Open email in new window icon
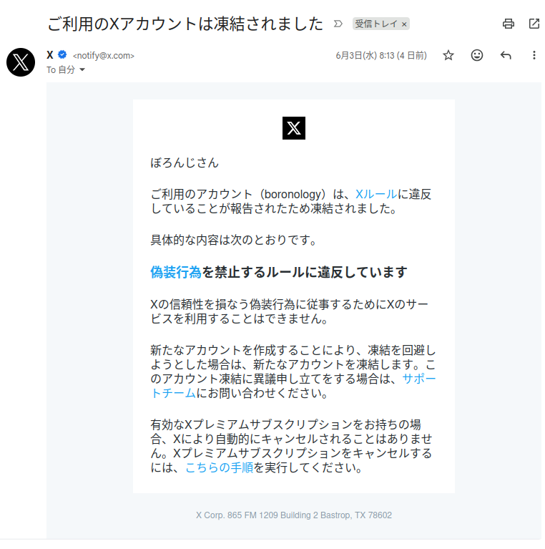 534,24
